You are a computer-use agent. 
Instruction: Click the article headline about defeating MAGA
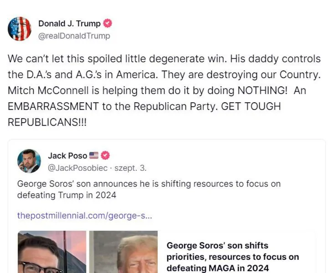pos(233,257)
